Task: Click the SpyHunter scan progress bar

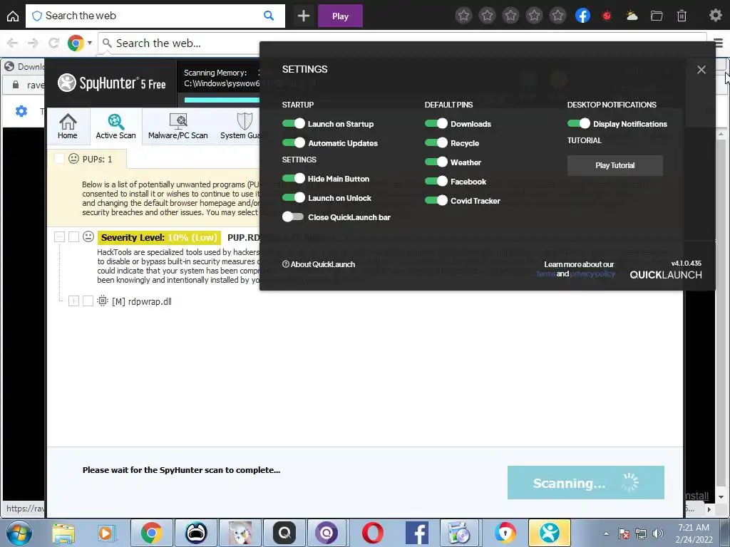Action: click(x=222, y=100)
